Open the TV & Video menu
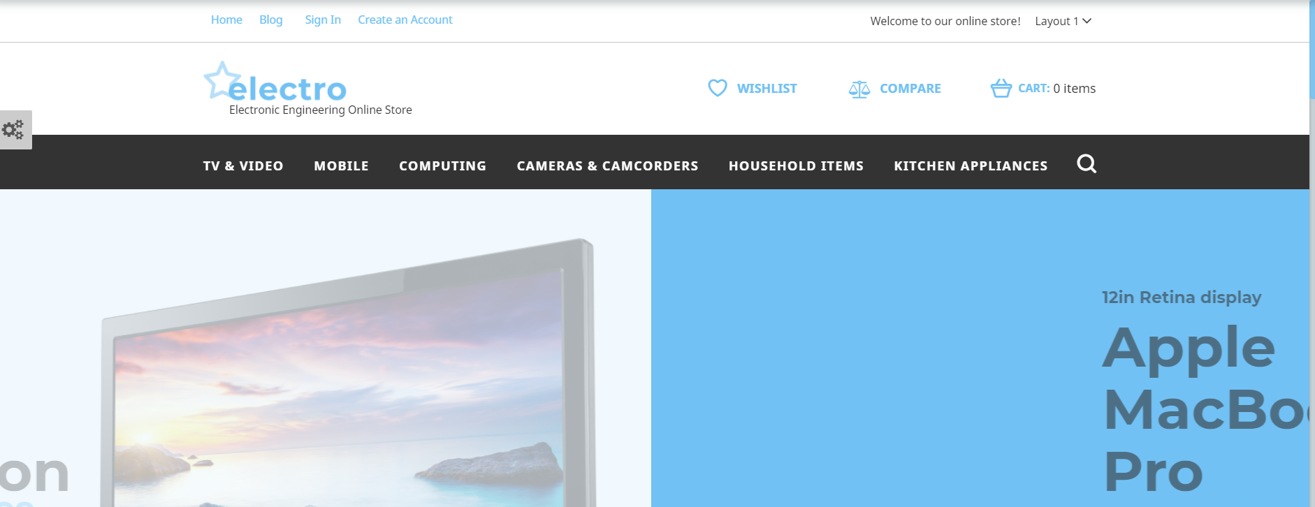1315x507 pixels. (x=243, y=166)
